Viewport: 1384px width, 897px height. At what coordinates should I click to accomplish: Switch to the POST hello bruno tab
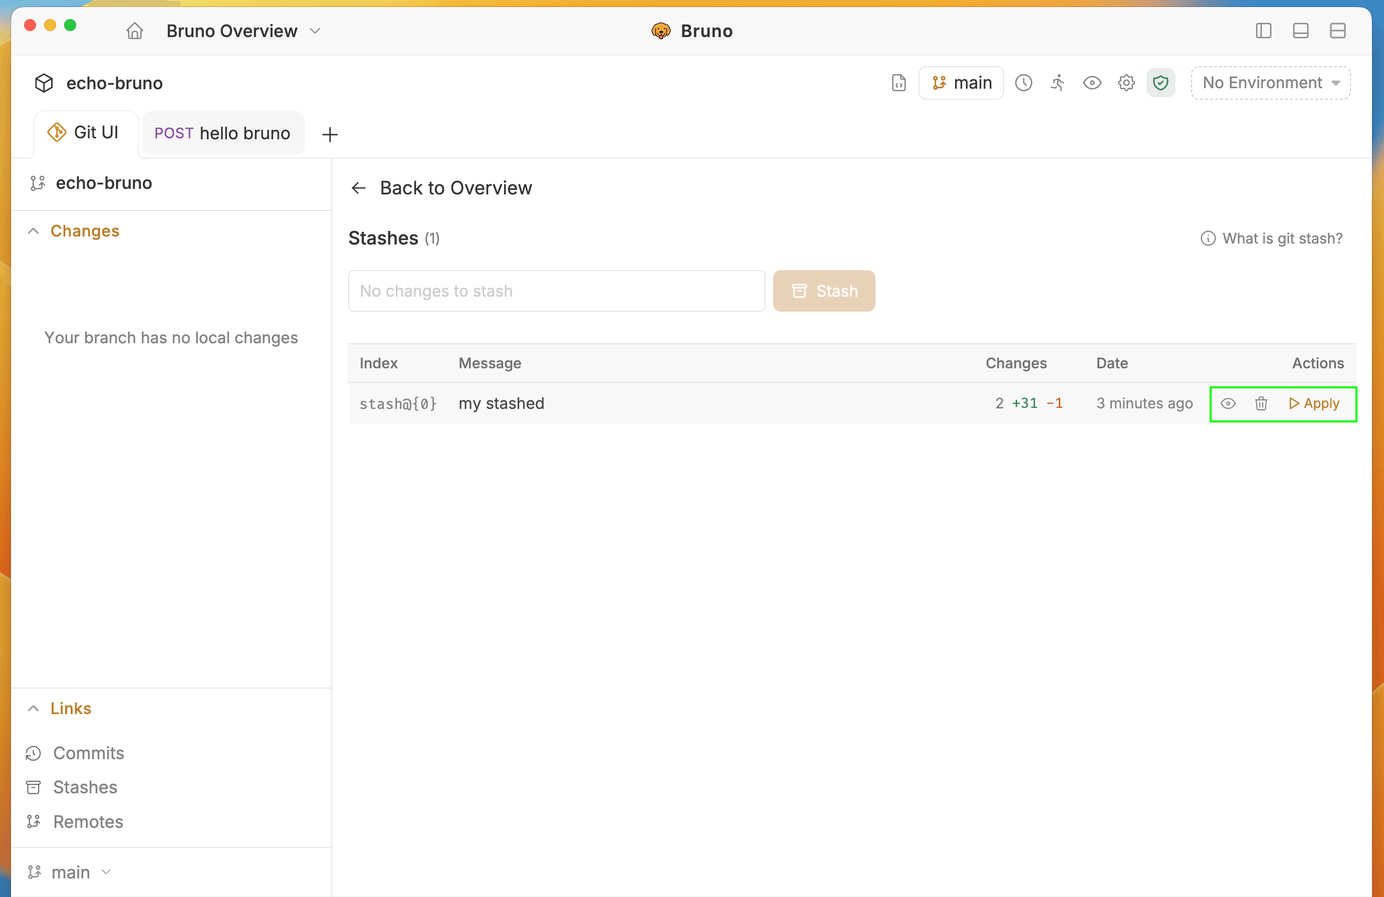[x=222, y=134]
